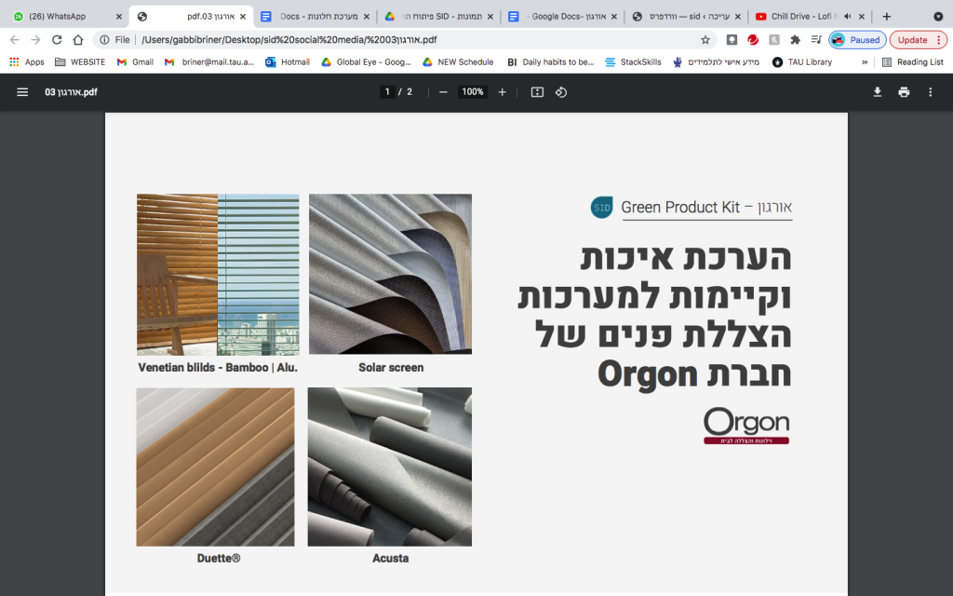
Task: Close the WhatsApp tab
Action: pos(118,17)
